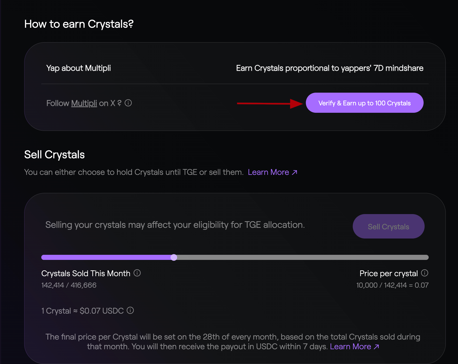Click info icon next to Crystals Sold This Month

click(x=137, y=273)
